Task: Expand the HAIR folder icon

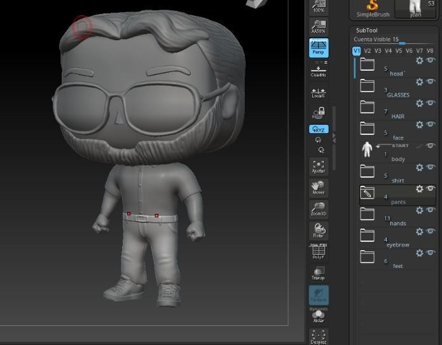Action: (x=367, y=107)
